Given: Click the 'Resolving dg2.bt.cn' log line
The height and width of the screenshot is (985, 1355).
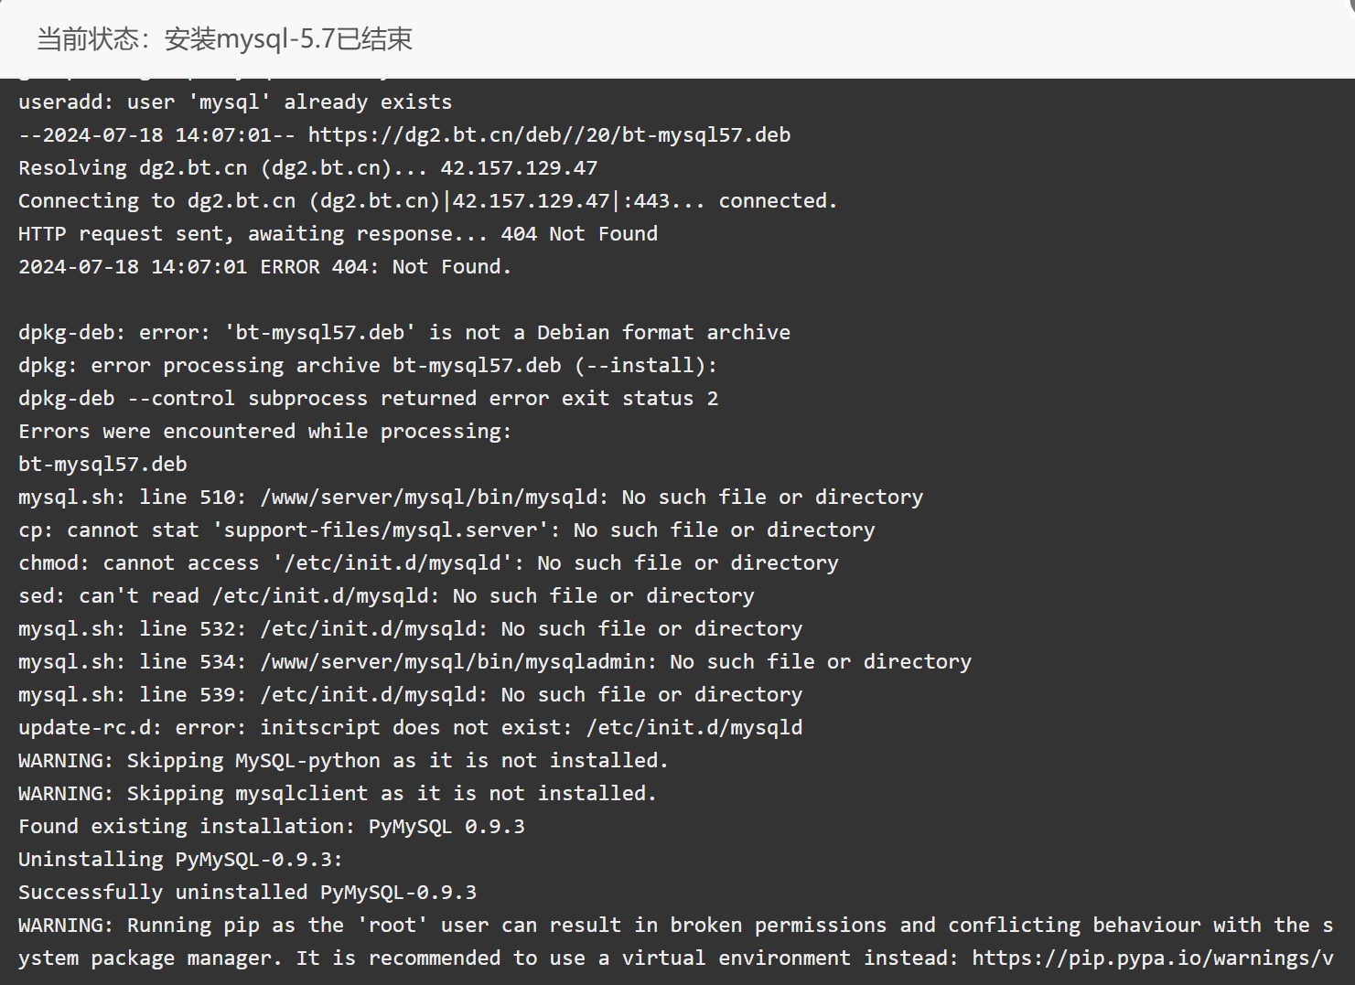Looking at the screenshot, I should [x=307, y=168].
